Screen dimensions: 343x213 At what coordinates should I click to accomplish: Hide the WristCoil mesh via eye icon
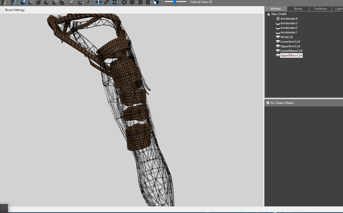click(x=278, y=37)
